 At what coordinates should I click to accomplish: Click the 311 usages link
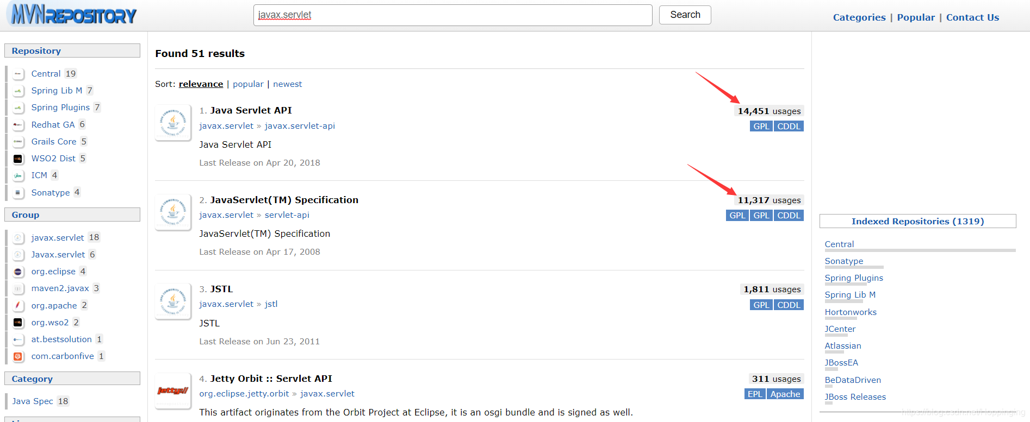coord(776,379)
